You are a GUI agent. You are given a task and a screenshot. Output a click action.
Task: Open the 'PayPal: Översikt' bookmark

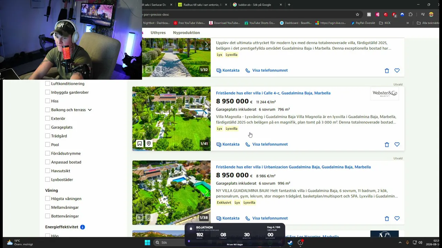363,23
